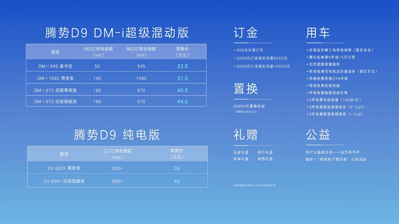The height and width of the screenshot is (224, 399).
Task: Click the EV price '46'
Action: [x=177, y=181]
